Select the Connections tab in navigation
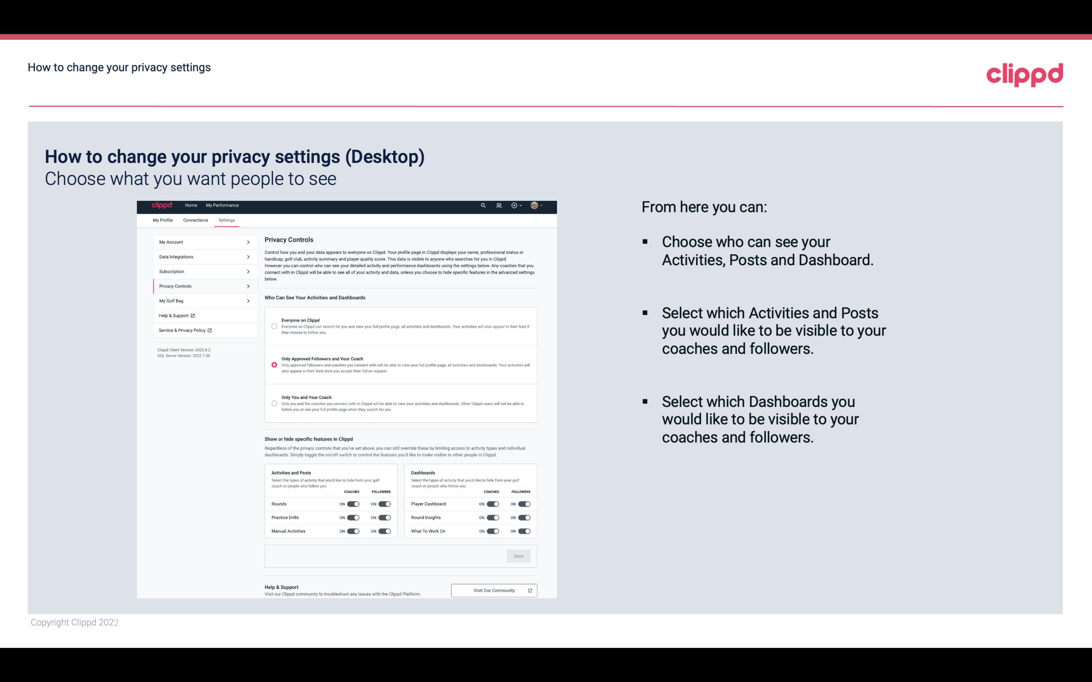This screenshot has width=1092, height=682. point(195,220)
